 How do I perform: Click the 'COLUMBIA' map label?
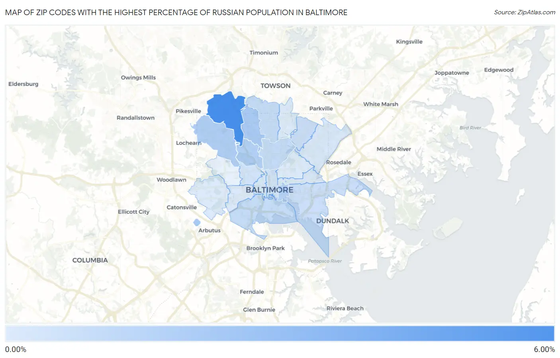point(90,260)
